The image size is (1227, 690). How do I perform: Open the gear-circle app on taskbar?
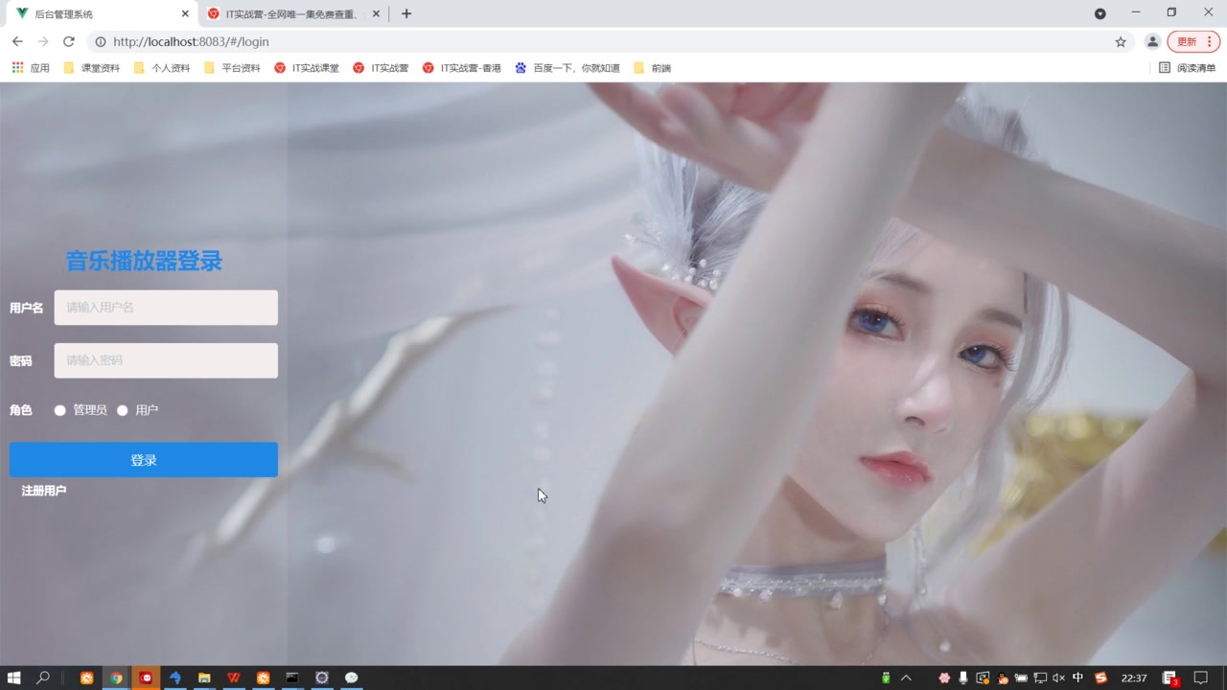(x=322, y=678)
